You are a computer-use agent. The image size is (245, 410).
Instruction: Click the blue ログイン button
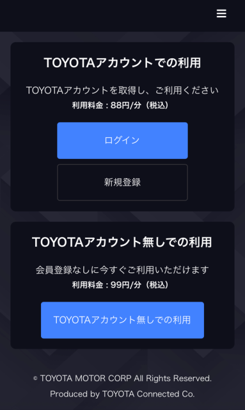pyautogui.click(x=122, y=140)
